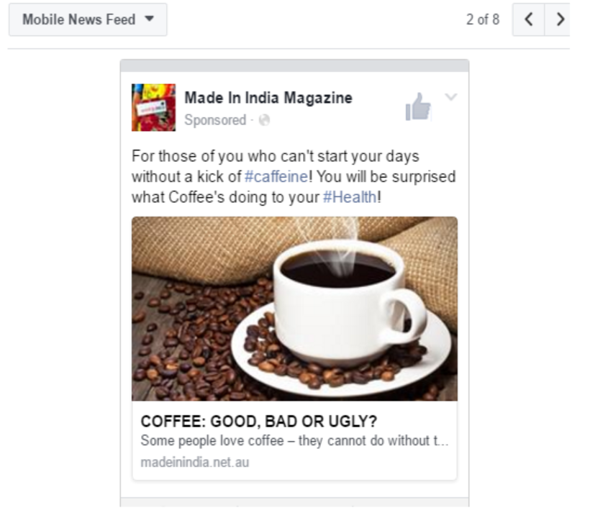Click the Sponsored label

[215, 120]
